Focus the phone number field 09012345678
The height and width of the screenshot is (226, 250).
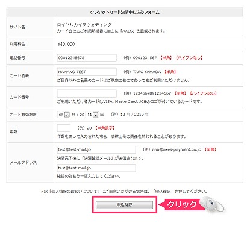click(87, 58)
